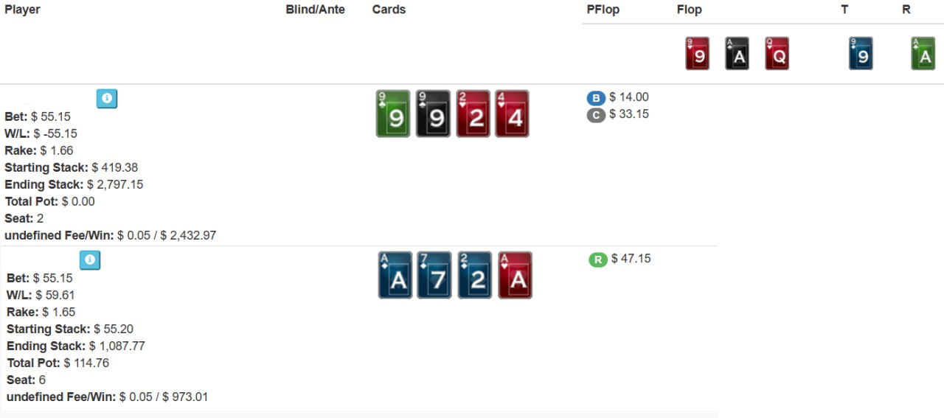
Task: Click the blue B bet badge
Action: (x=596, y=98)
